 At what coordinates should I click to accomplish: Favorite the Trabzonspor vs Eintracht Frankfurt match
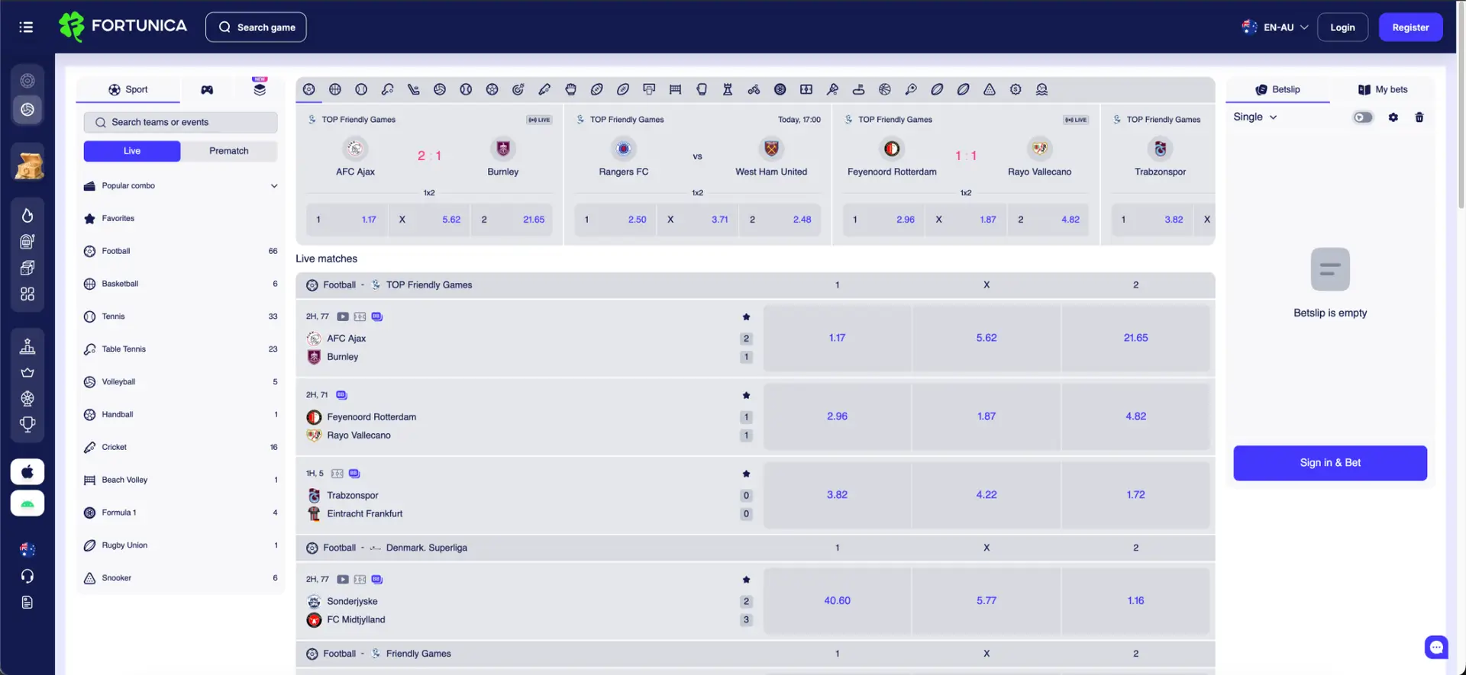746,474
